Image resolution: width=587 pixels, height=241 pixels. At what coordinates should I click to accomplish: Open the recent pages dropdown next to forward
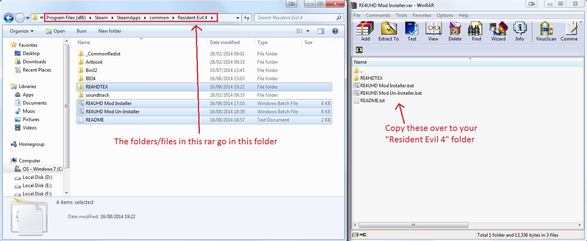pos(28,18)
